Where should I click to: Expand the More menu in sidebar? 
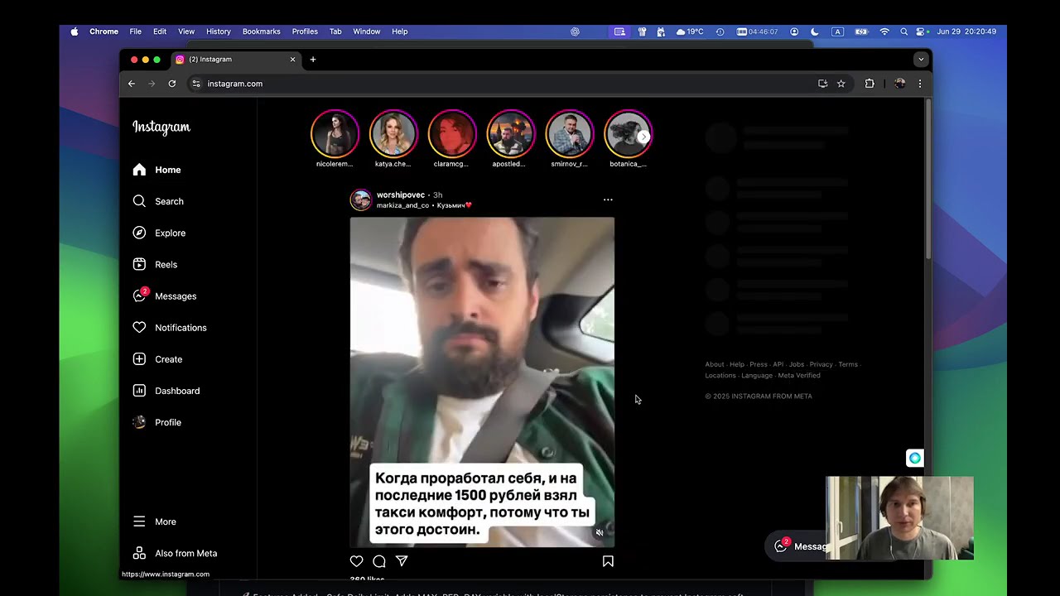(x=155, y=521)
